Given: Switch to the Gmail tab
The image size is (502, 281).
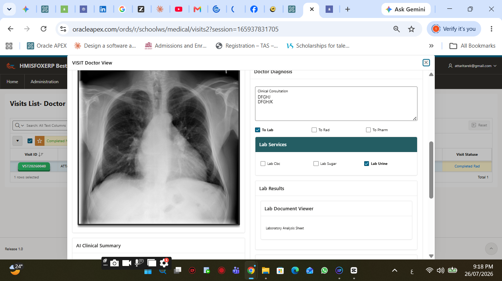Looking at the screenshot, I should tap(197, 9).
